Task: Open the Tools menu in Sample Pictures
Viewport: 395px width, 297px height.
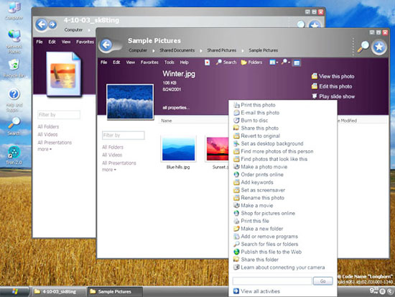Action: click(x=169, y=63)
